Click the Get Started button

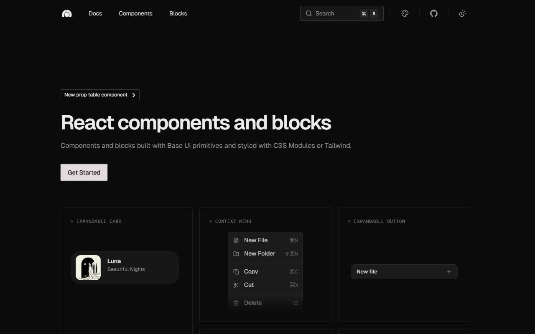point(84,172)
